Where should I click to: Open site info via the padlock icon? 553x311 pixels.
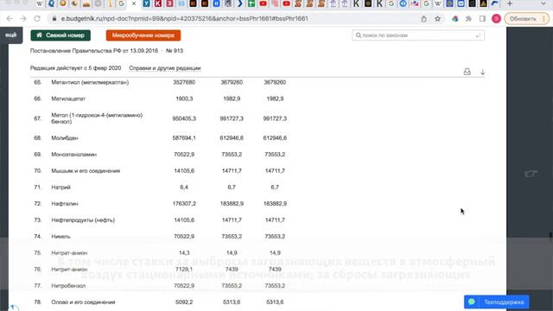tap(54, 19)
